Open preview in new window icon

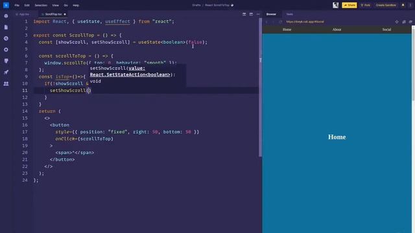pos(410,22)
